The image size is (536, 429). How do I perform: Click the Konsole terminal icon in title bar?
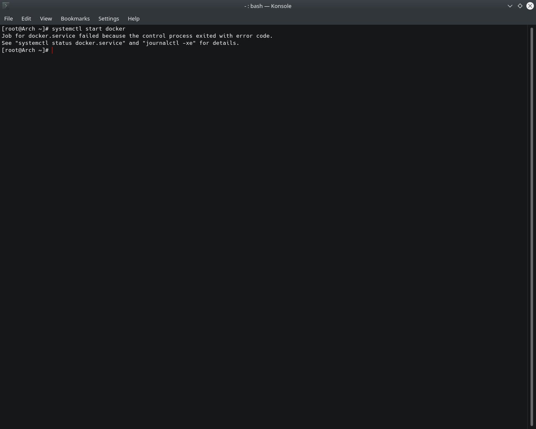point(5,5)
